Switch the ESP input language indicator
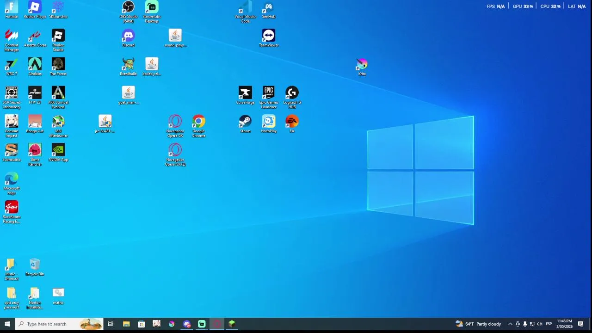592x333 pixels. click(549, 324)
